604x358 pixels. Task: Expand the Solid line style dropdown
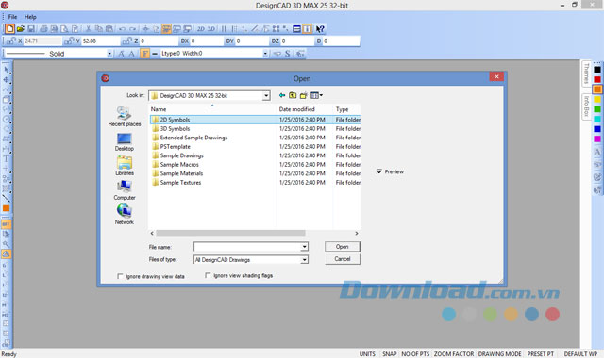point(109,54)
